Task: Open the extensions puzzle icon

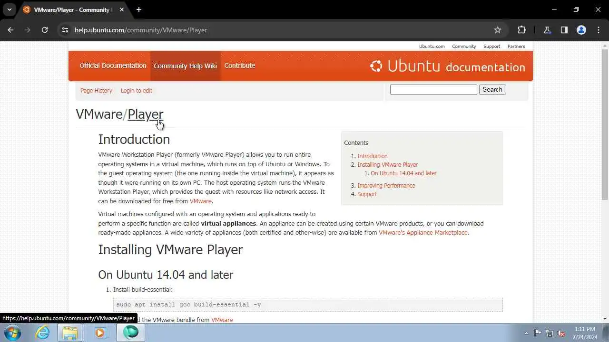Action: pos(521,30)
